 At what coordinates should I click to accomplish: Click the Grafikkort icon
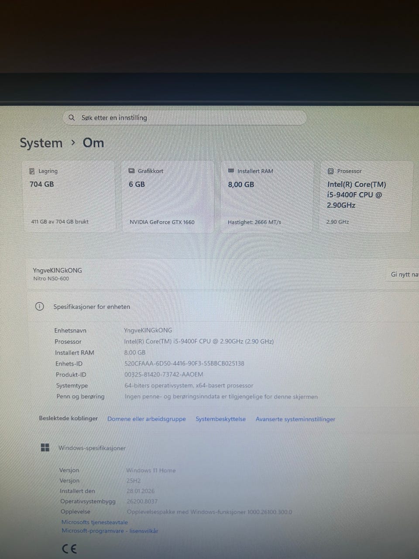coord(131,171)
